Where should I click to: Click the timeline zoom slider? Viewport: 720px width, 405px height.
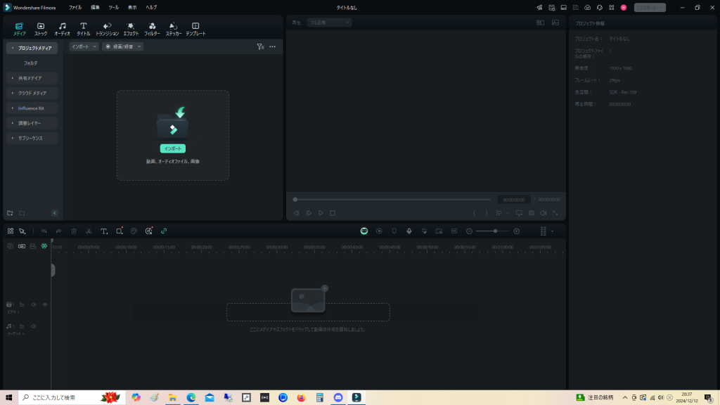click(496, 231)
